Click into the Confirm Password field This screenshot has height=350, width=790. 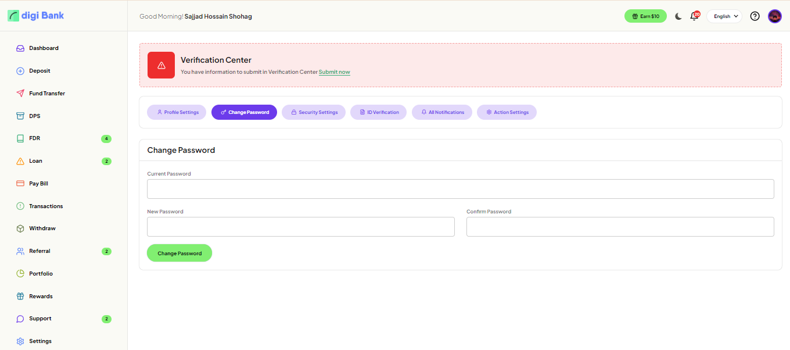coord(620,227)
